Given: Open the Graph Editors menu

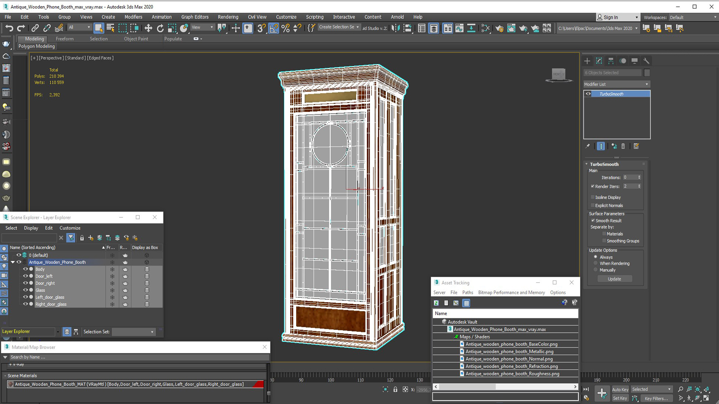Looking at the screenshot, I should pos(195,17).
